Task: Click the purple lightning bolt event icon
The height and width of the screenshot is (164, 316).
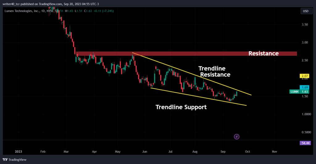Action: (x=237, y=137)
